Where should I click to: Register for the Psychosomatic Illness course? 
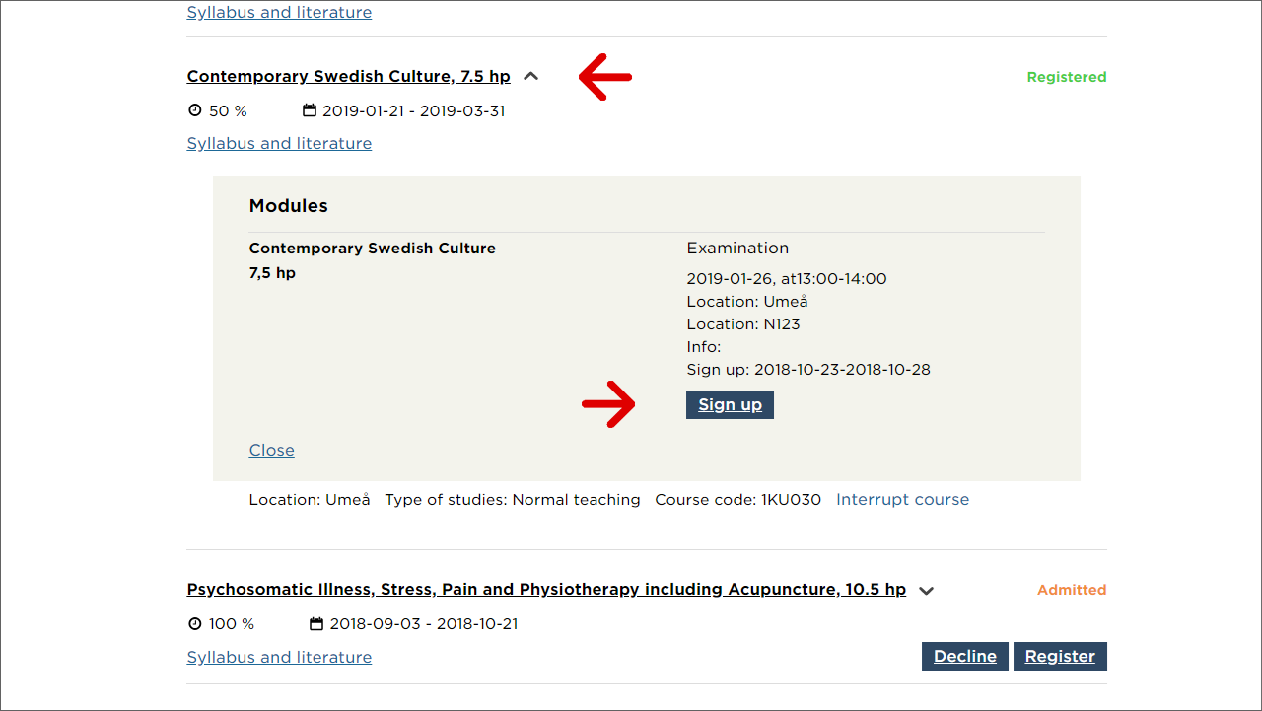point(1060,656)
